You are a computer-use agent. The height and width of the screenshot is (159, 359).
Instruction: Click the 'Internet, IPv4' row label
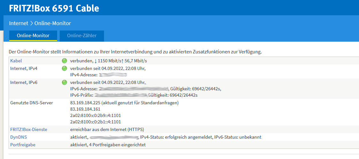pos(24,68)
